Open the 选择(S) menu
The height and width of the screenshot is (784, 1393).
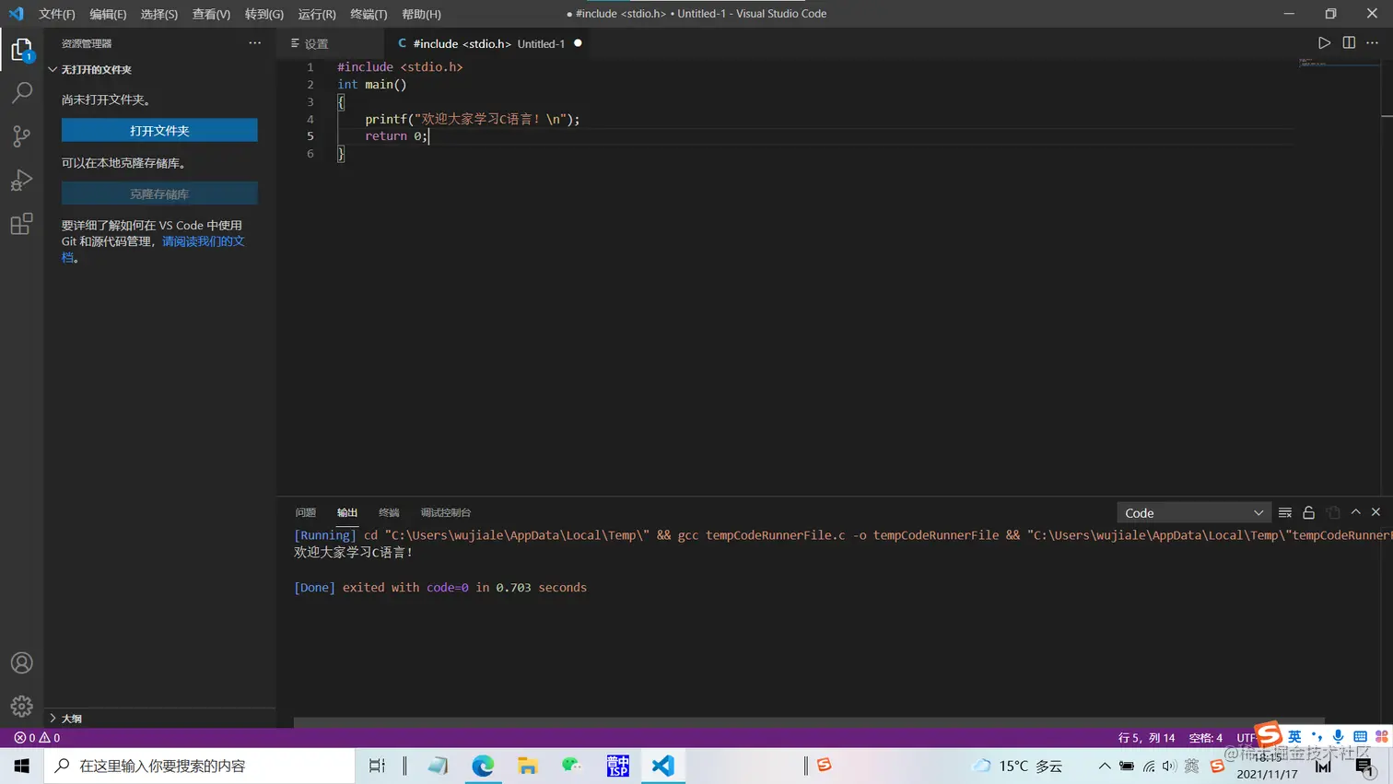(159, 14)
